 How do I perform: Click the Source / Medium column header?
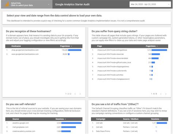point(131,119)
